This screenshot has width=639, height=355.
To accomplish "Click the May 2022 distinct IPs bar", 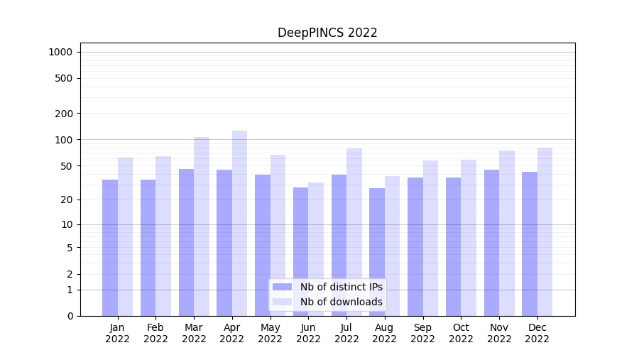I will point(263,245).
